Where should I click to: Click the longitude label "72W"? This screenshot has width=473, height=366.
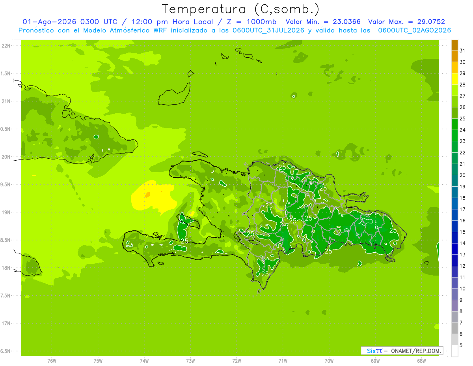tap(236, 361)
